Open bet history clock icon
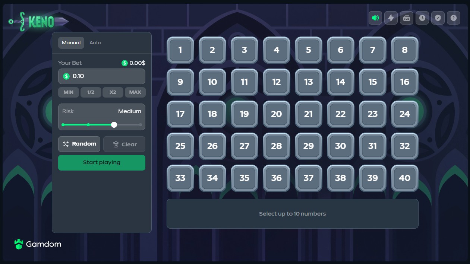This screenshot has width=470, height=264. [422, 18]
